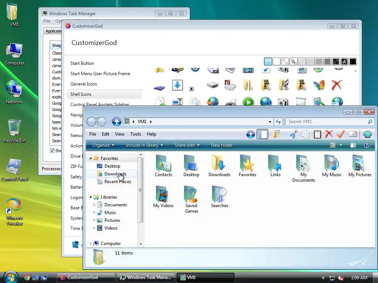Click the Paste clipboard icon
Image resolution: width=378 pixels, height=283 pixels.
click(317, 134)
